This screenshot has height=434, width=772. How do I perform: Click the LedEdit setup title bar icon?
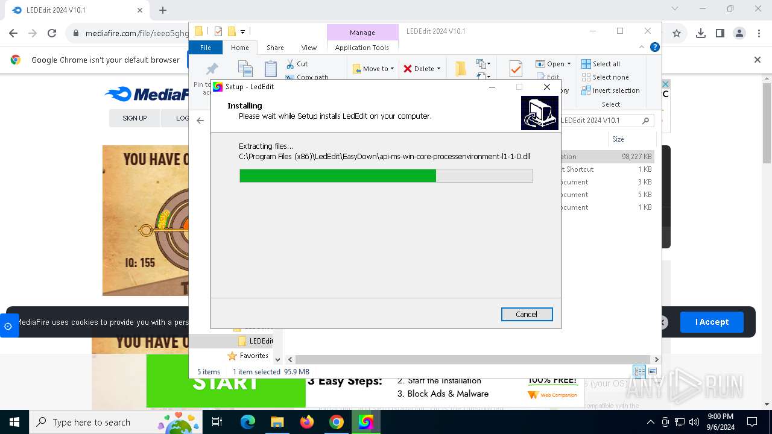pos(218,87)
